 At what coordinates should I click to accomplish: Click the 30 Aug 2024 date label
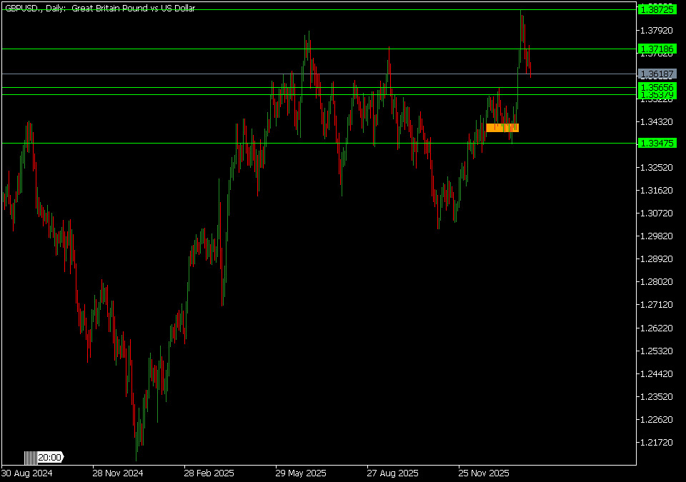click(x=26, y=473)
